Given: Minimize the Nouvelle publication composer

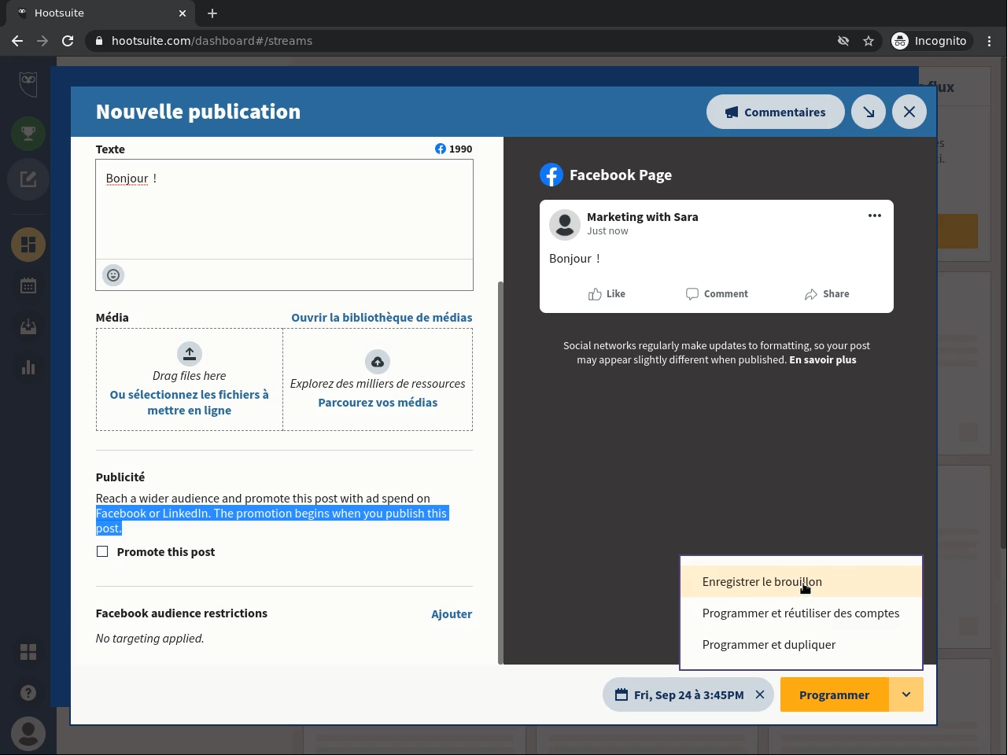Looking at the screenshot, I should coord(869,112).
